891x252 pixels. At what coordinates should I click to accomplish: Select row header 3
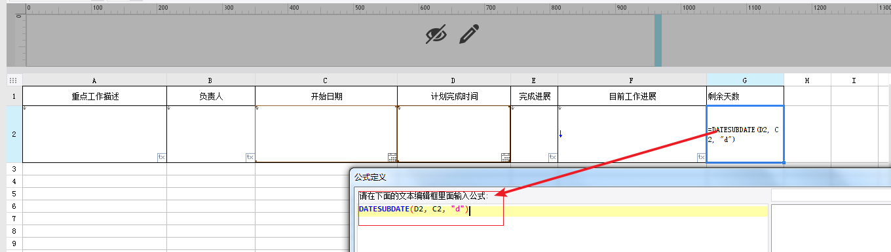coord(14,169)
